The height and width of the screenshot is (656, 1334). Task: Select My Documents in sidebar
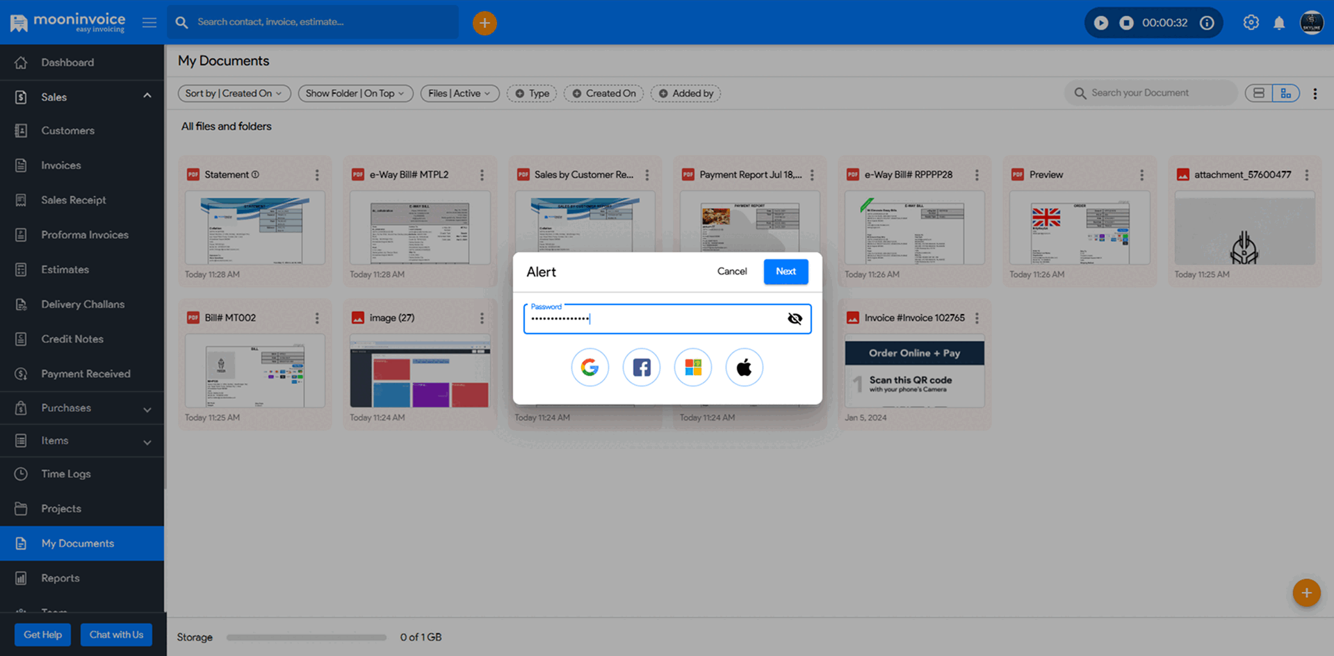(82, 543)
